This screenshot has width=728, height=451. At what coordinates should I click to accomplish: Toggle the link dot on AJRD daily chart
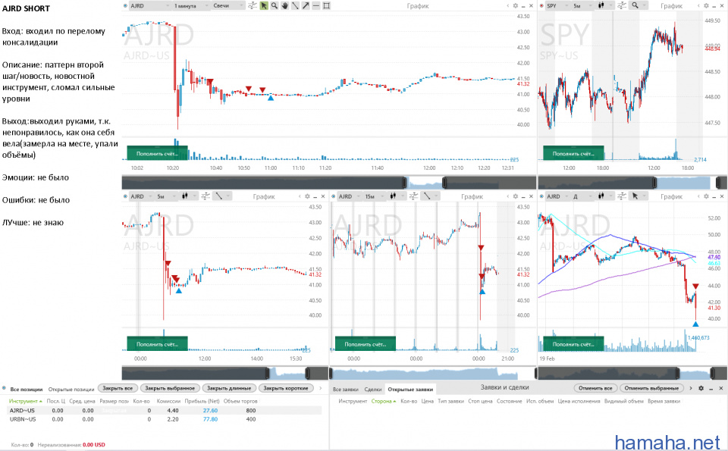pyautogui.click(x=541, y=196)
